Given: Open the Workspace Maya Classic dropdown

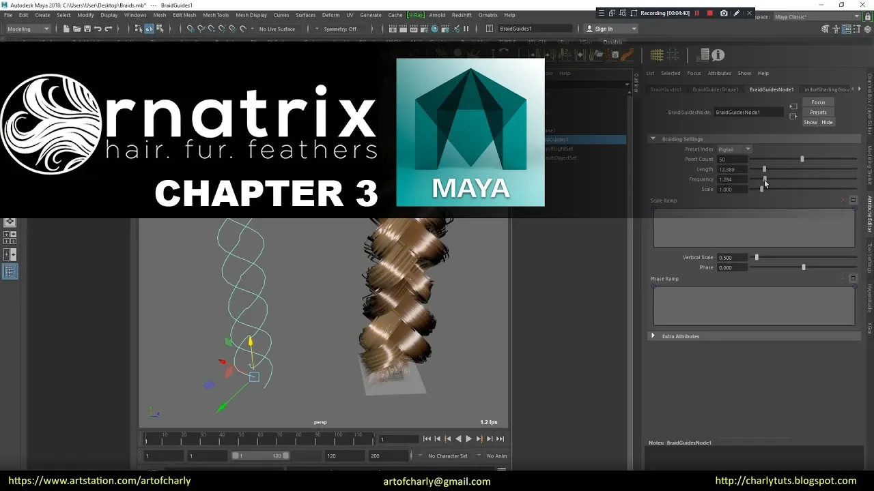Looking at the screenshot, I should click(x=817, y=16).
